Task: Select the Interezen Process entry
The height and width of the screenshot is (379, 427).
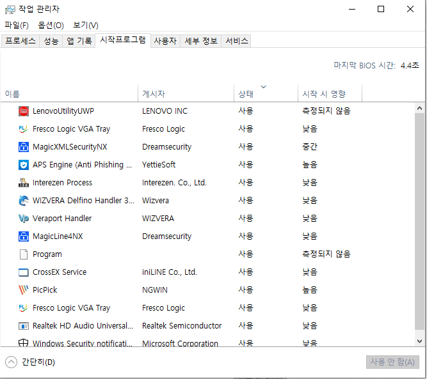Action: (x=62, y=183)
